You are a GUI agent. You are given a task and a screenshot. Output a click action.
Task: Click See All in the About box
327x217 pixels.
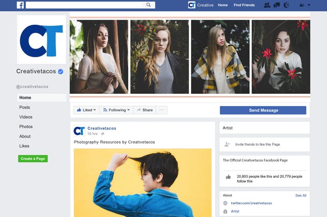click(x=301, y=195)
